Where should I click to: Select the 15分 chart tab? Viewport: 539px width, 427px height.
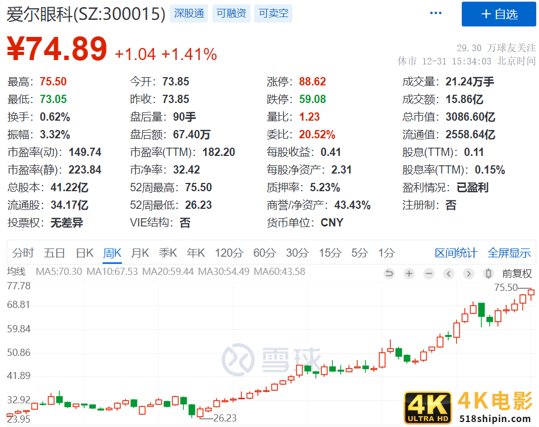click(330, 253)
